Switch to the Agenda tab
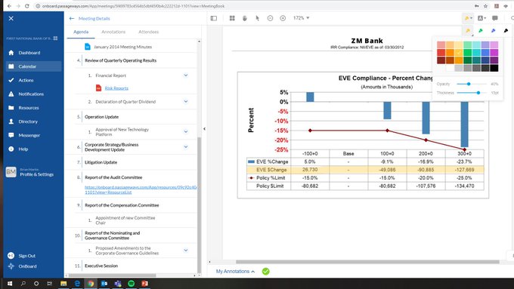This screenshot has height=289, width=514. point(81,32)
